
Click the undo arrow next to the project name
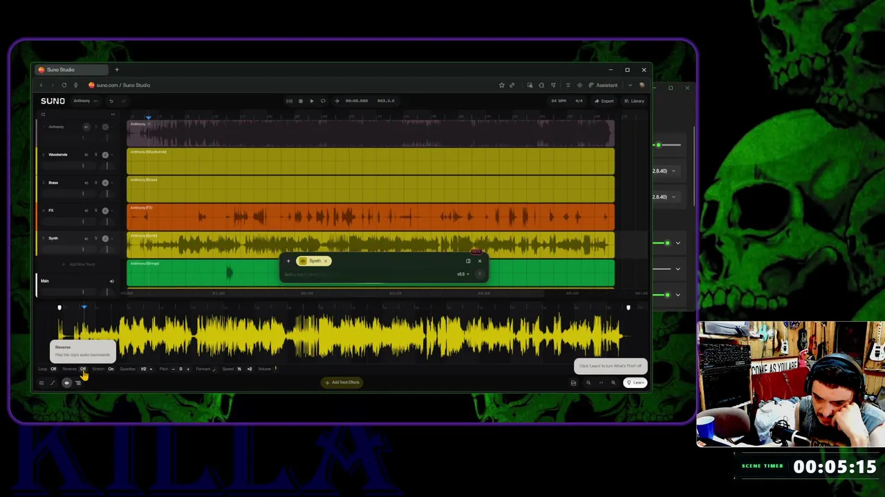click(111, 101)
